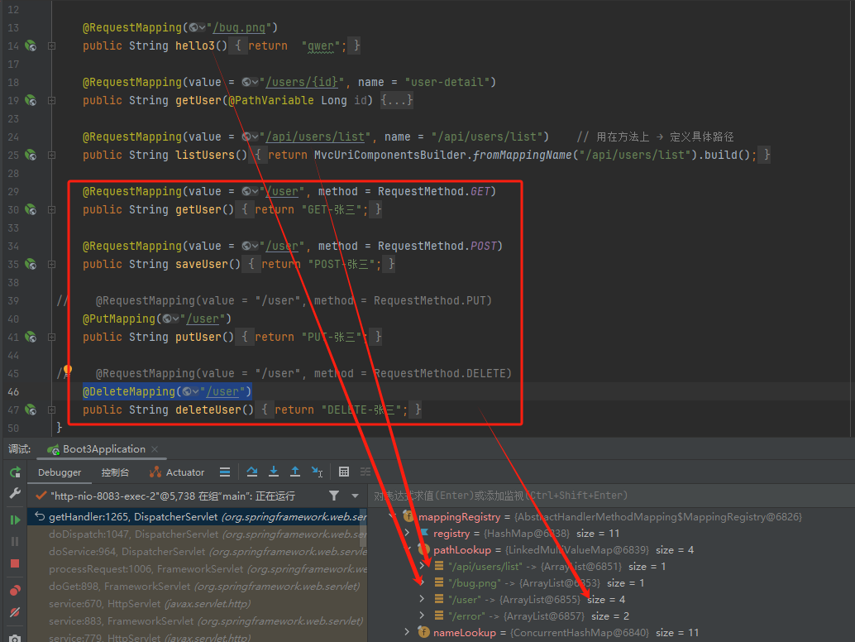Select the Debugger tab
The height and width of the screenshot is (642, 855).
click(60, 472)
